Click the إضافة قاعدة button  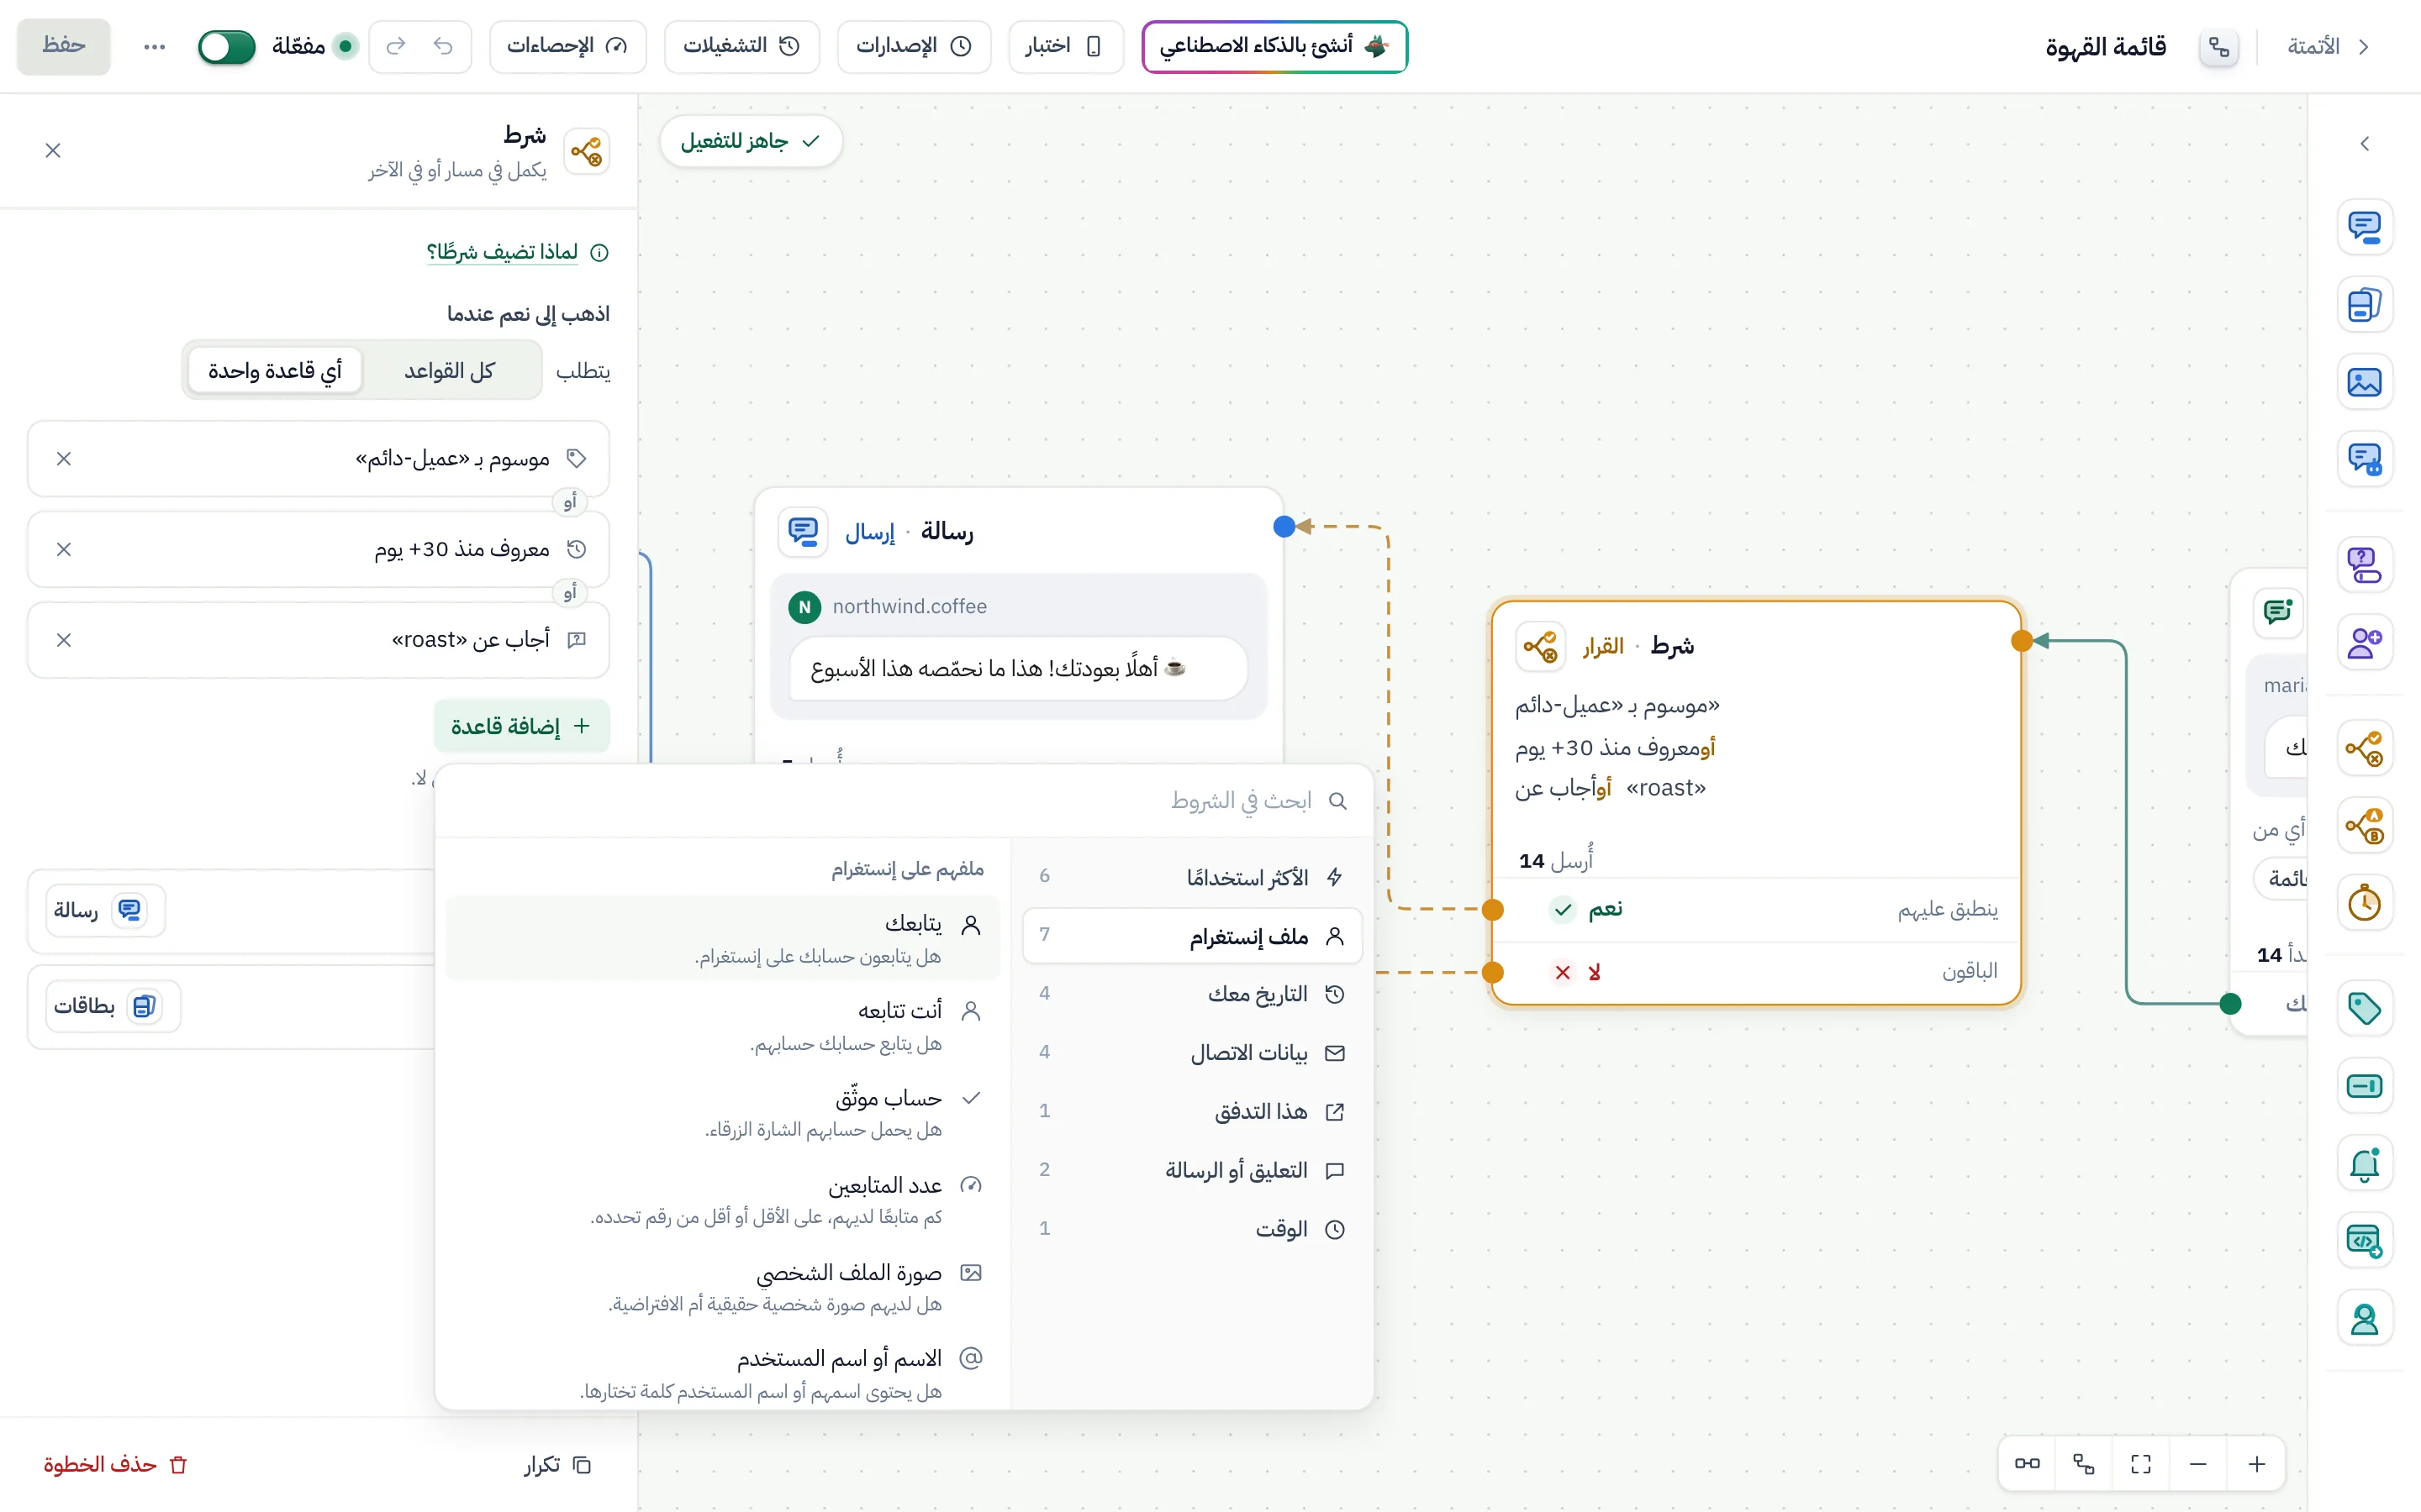tap(521, 726)
